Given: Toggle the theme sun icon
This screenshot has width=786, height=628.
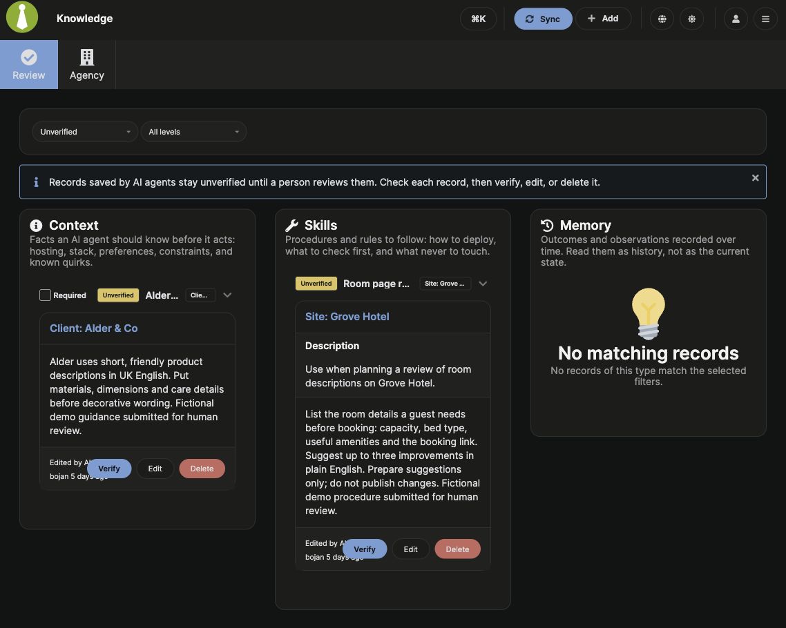Looking at the screenshot, I should point(692,19).
